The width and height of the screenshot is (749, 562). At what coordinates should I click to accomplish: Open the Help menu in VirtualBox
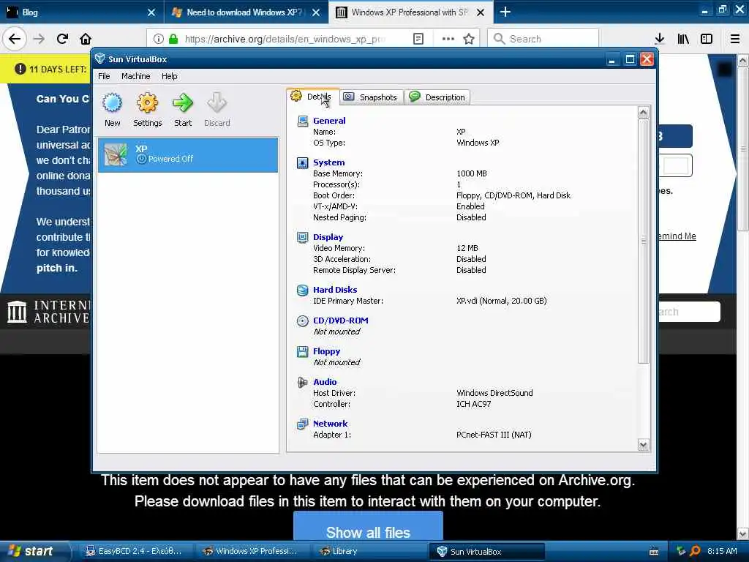[169, 76]
